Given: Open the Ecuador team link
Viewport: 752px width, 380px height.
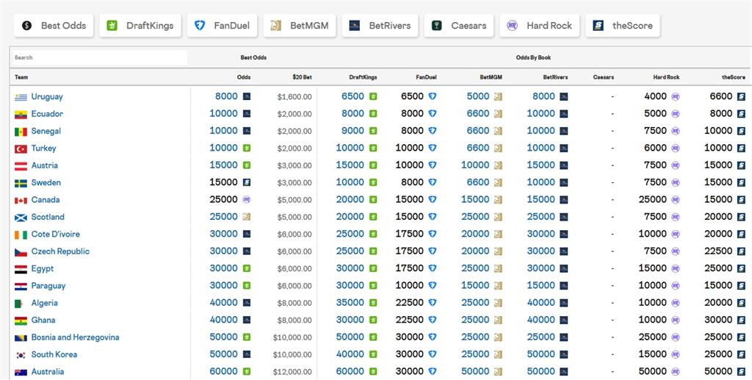Looking at the screenshot, I should [47, 114].
